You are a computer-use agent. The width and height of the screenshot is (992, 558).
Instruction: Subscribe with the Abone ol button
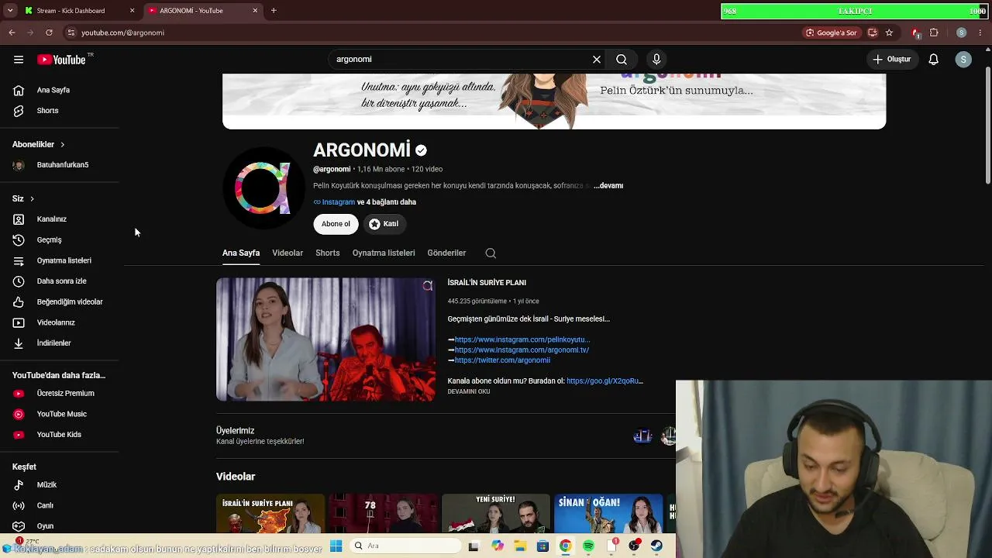(x=336, y=224)
